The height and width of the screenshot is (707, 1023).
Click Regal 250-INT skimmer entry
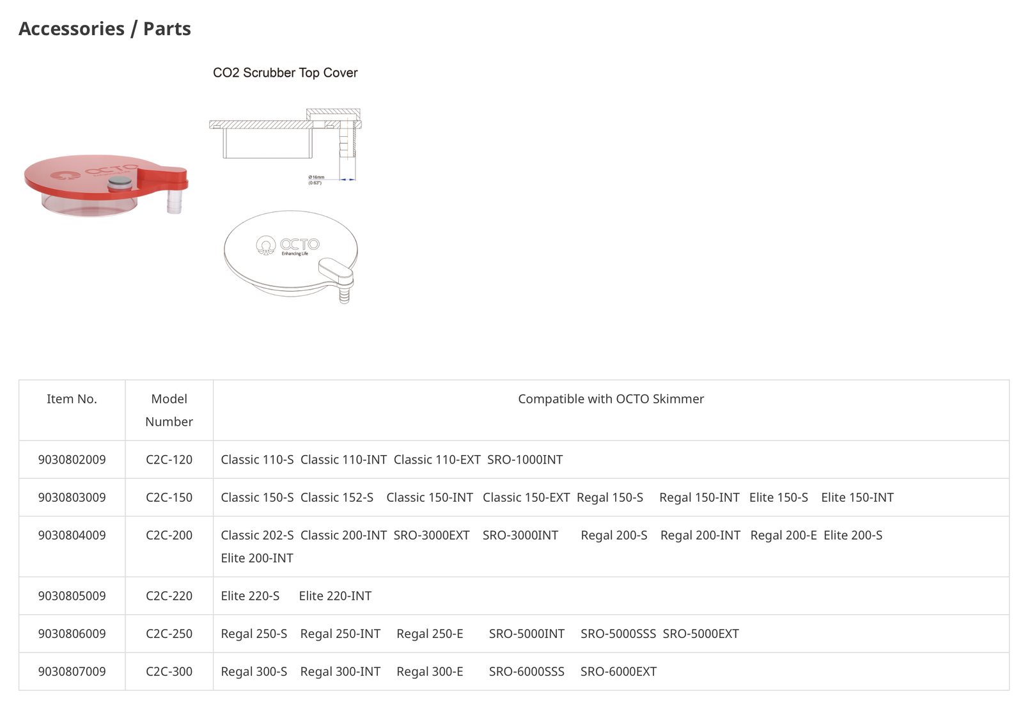(x=340, y=633)
